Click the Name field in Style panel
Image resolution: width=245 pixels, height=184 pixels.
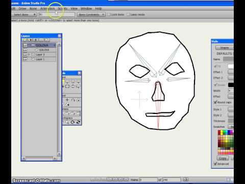click(228, 59)
